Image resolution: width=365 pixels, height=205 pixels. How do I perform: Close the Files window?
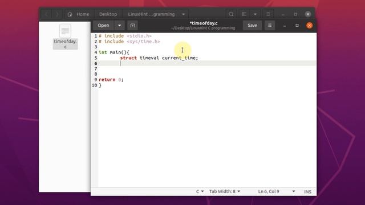pos(308,14)
